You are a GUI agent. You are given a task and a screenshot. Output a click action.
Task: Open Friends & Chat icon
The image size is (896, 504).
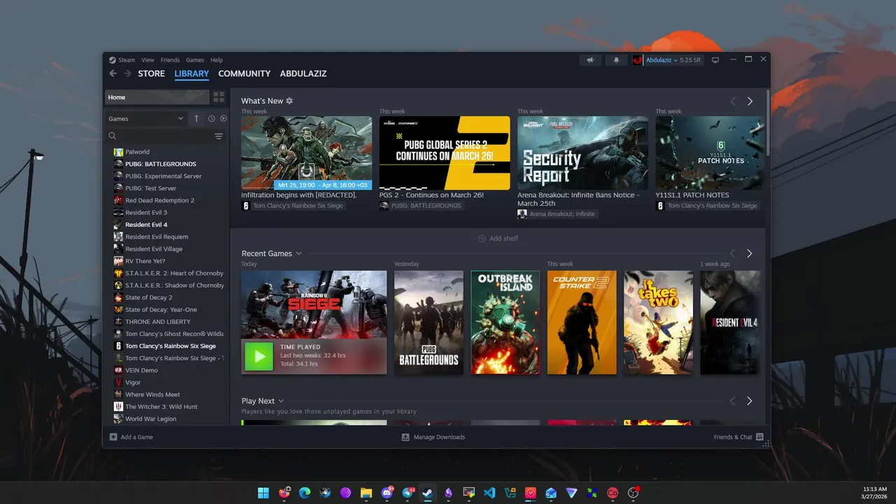point(759,437)
